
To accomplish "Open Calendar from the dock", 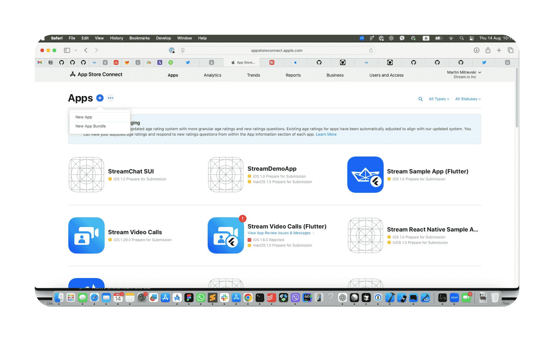I will [118, 297].
